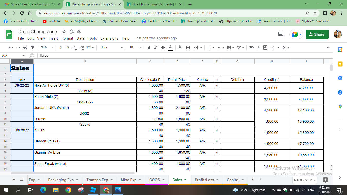Insert a link
Screen dimensions: 347x195
251,47
